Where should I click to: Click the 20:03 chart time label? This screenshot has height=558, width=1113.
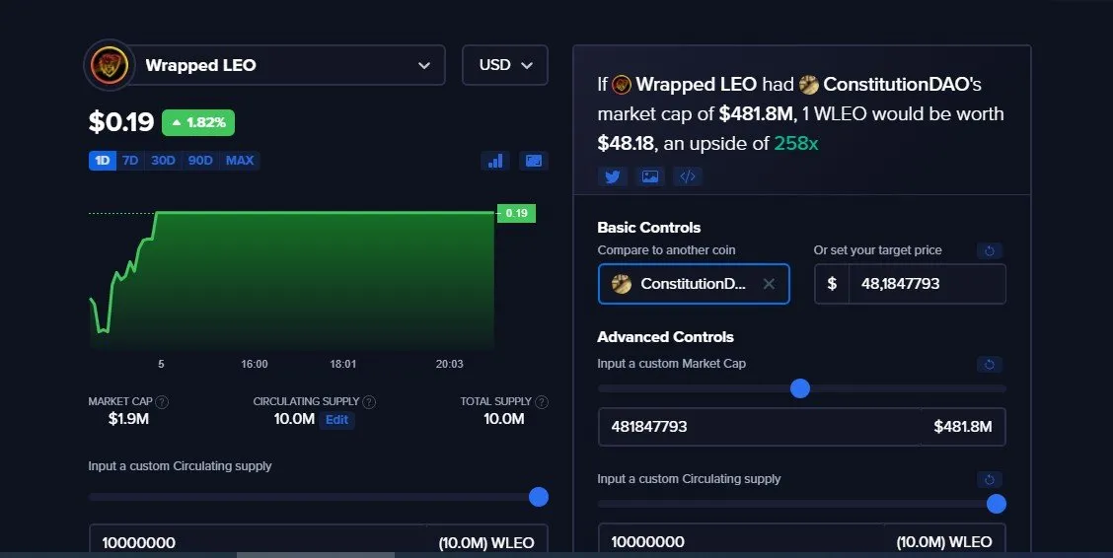coord(449,364)
